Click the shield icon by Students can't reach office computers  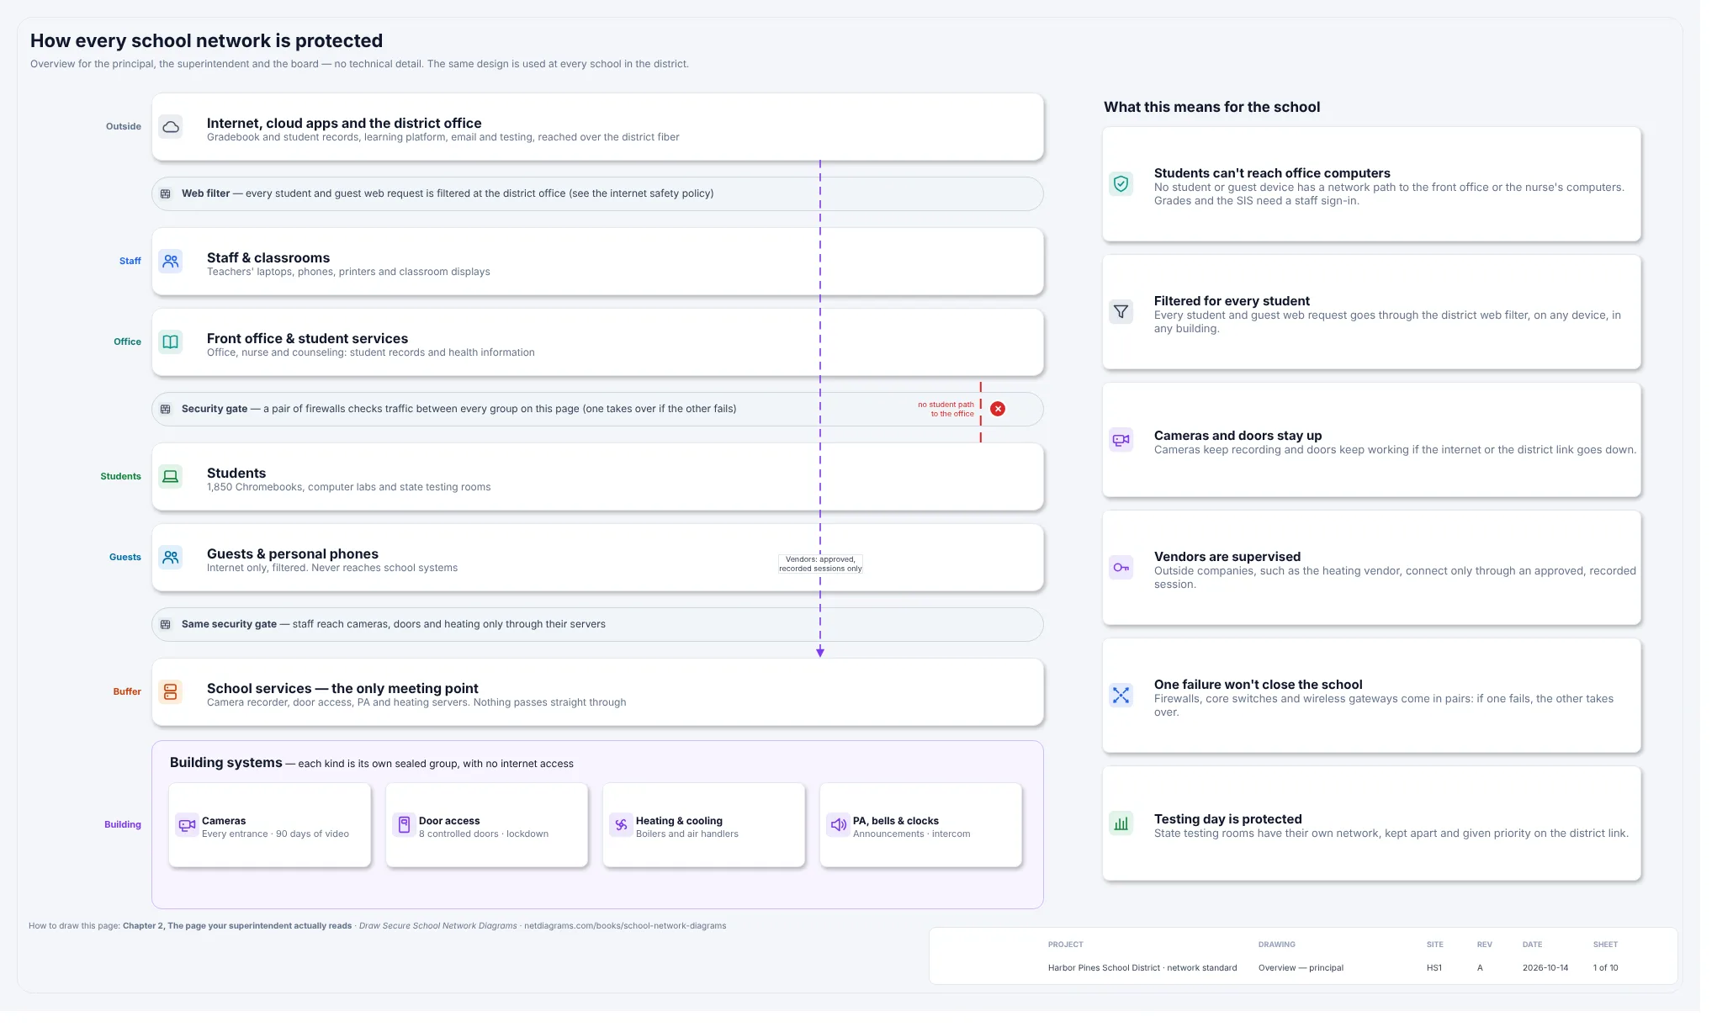click(1121, 184)
